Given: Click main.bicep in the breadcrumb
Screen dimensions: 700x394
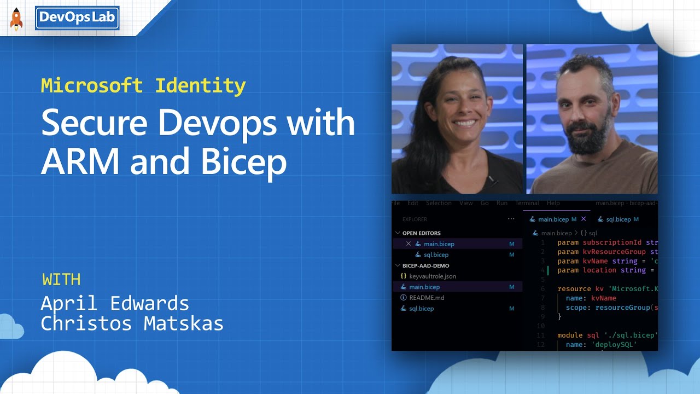Looking at the screenshot, I should tap(556, 233).
